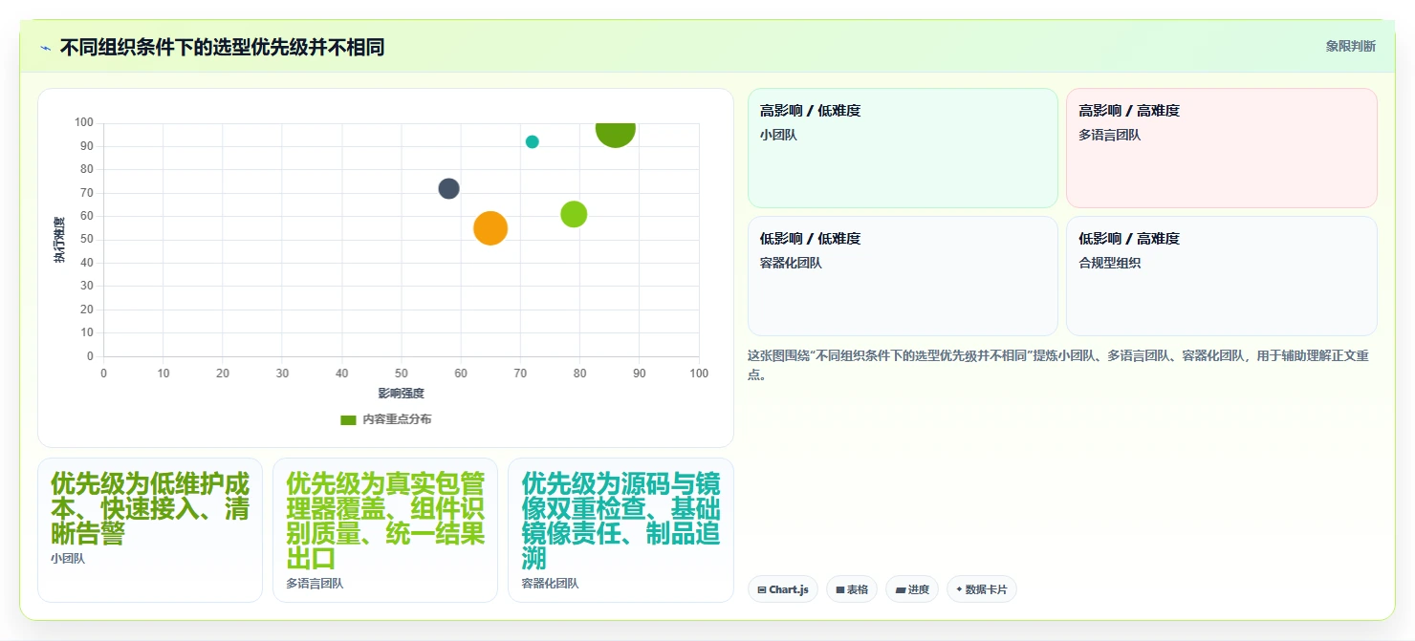
Task: Toggle the 内容重点分布 legend swatch
Action: (348, 419)
